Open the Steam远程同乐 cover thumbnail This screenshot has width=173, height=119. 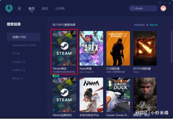click(65, 95)
